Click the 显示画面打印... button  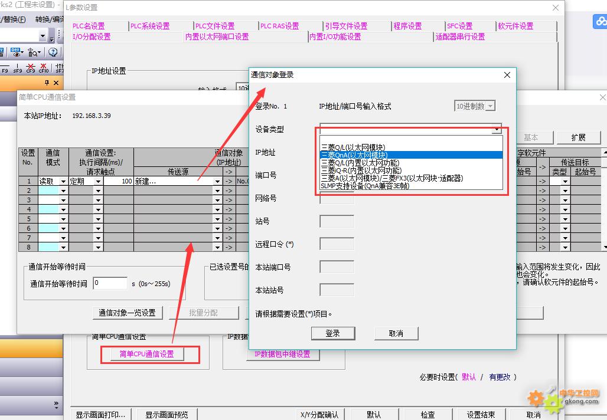coord(100,415)
